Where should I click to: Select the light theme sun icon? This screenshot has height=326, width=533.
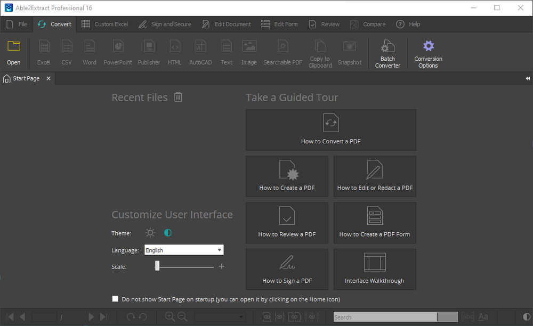point(150,233)
